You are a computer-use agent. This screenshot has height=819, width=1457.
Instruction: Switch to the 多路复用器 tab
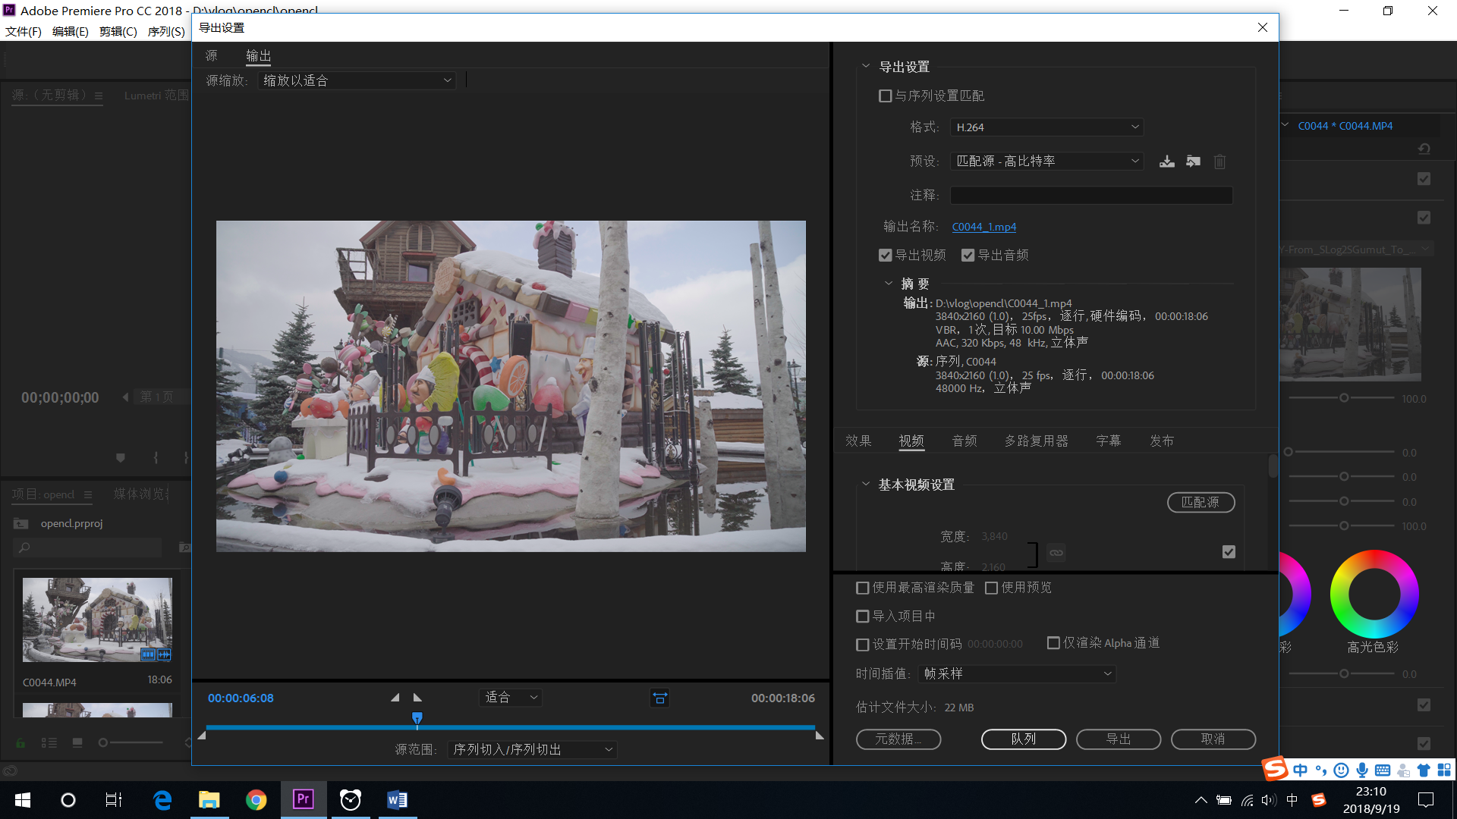[1037, 441]
